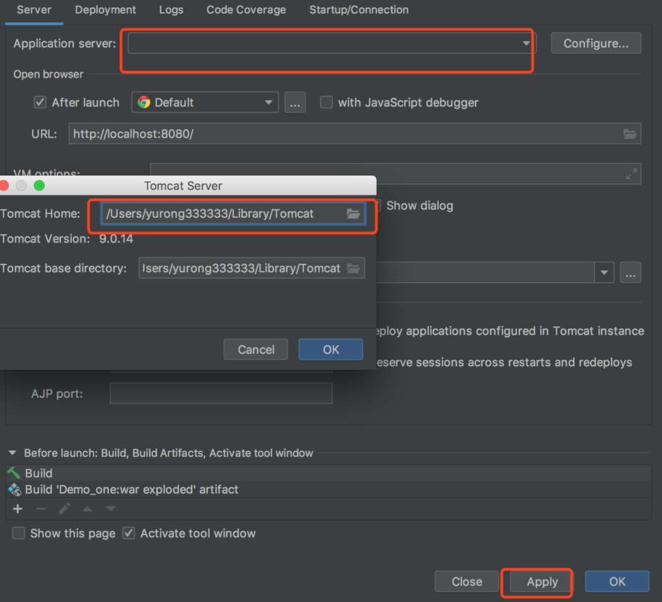Image resolution: width=662 pixels, height=602 pixels.
Task: Click the green hammer Build icon
Action: click(x=15, y=473)
